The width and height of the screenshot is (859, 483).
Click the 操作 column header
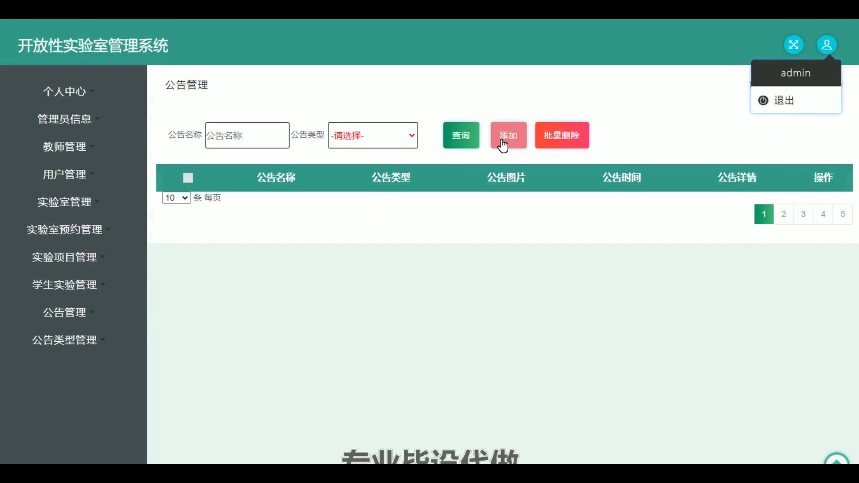(823, 178)
